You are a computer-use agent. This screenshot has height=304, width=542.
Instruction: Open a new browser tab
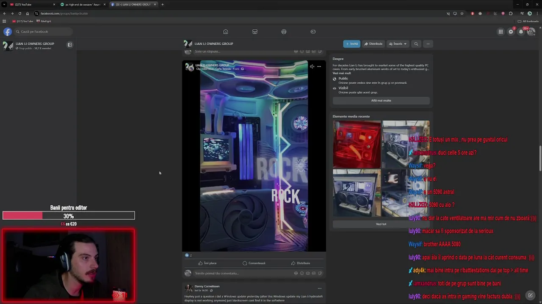coord(163,4)
